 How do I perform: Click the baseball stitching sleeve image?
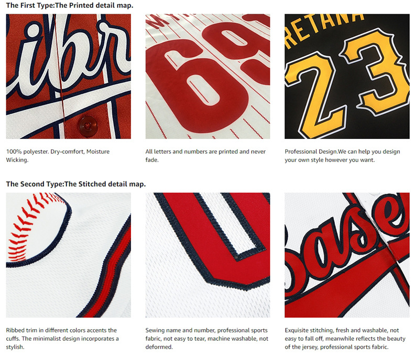click(x=68, y=255)
